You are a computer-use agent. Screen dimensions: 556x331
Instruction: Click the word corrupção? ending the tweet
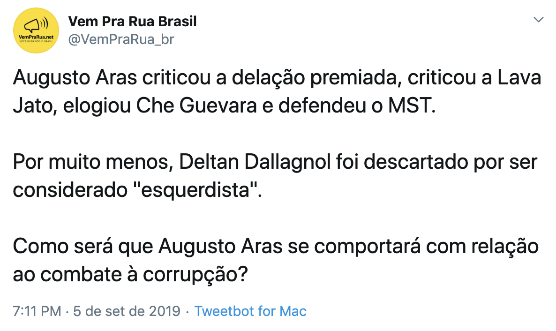click(x=195, y=275)
